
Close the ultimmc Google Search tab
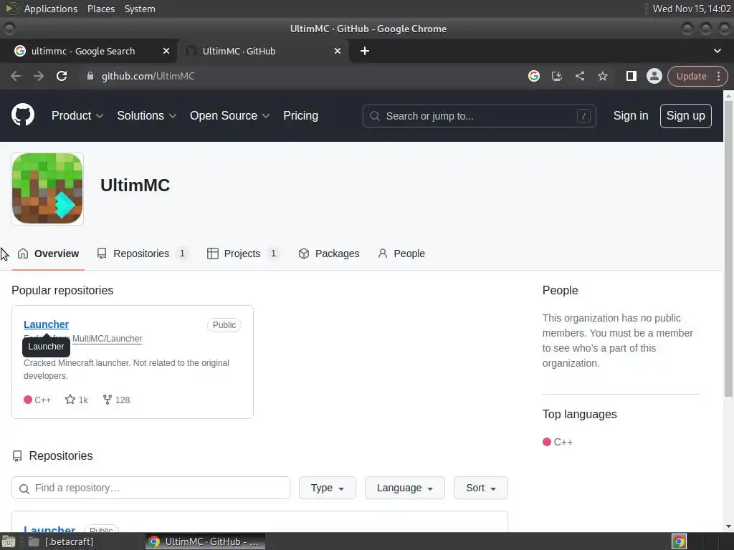pyautogui.click(x=166, y=51)
